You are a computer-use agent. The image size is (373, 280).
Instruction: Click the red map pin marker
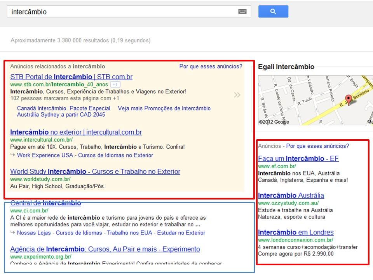349,100
